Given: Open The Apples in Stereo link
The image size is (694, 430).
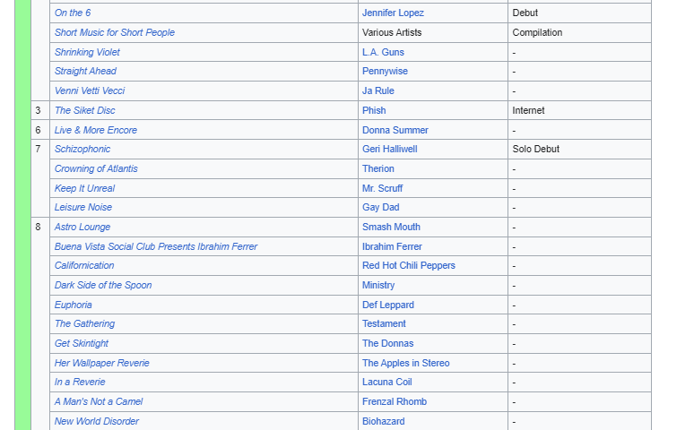Looking at the screenshot, I should coord(405,364).
